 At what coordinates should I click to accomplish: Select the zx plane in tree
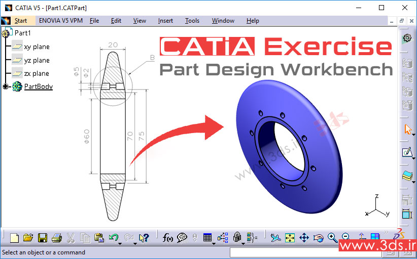[37, 73]
